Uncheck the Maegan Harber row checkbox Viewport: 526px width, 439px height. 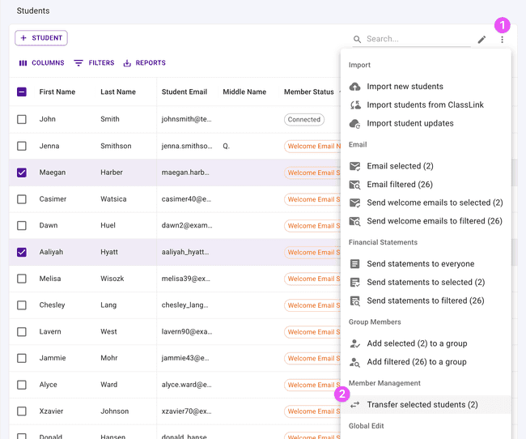pyautogui.click(x=22, y=173)
